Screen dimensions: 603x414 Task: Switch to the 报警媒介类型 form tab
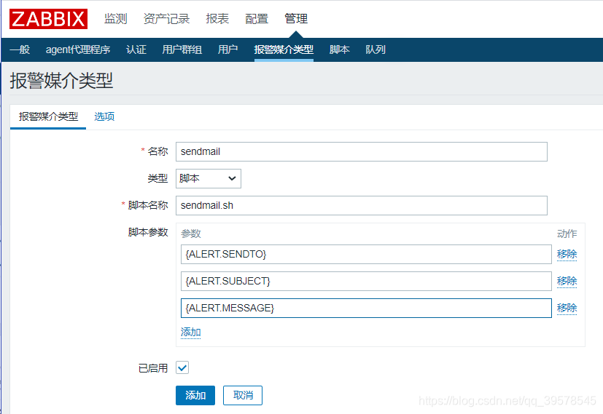[48, 116]
